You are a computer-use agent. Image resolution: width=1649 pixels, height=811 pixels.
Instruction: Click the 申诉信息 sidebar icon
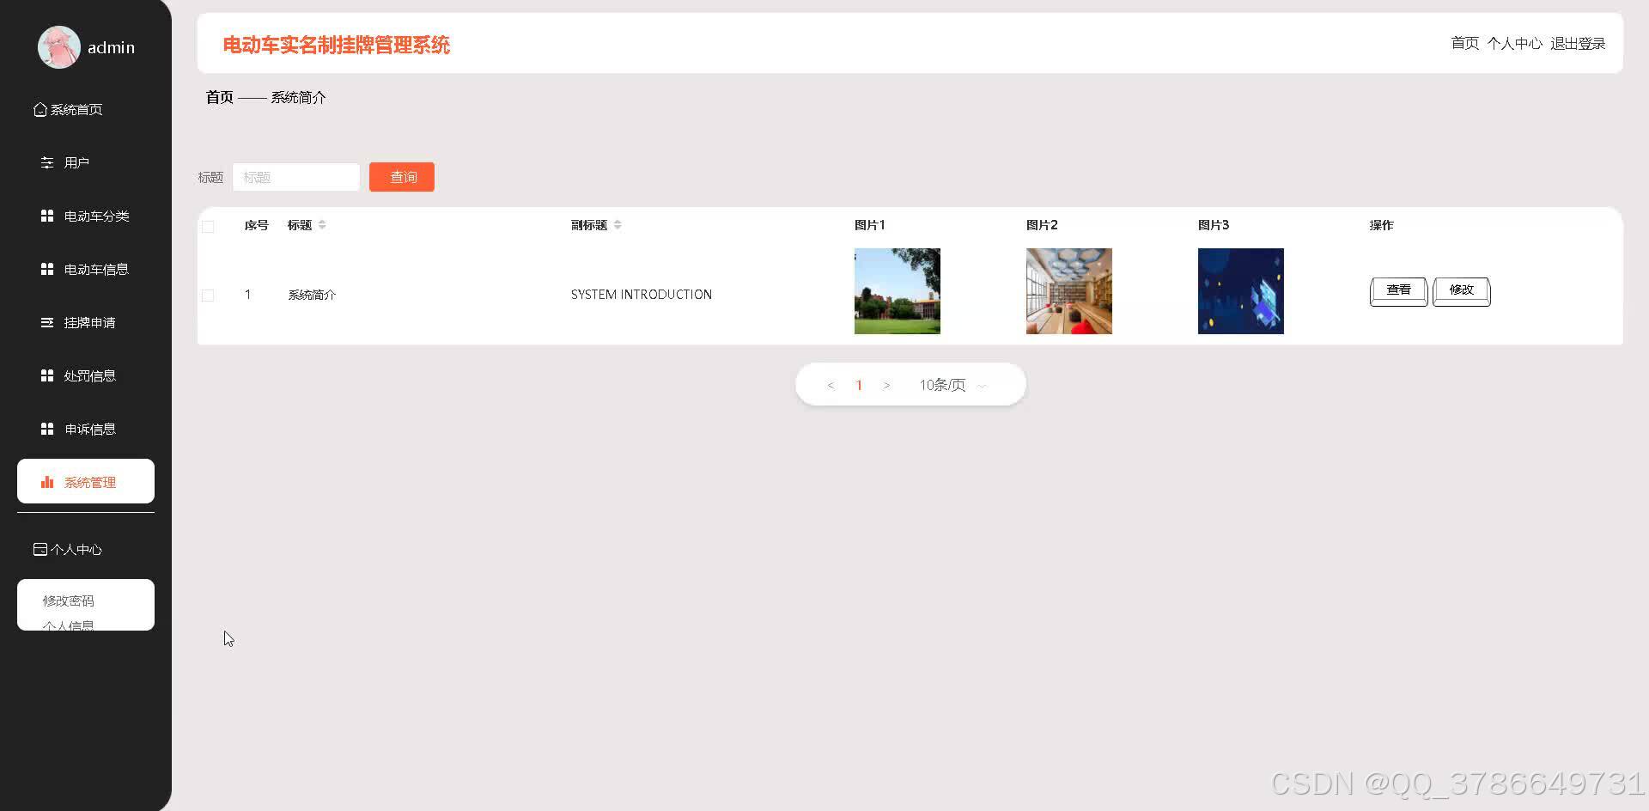47,429
